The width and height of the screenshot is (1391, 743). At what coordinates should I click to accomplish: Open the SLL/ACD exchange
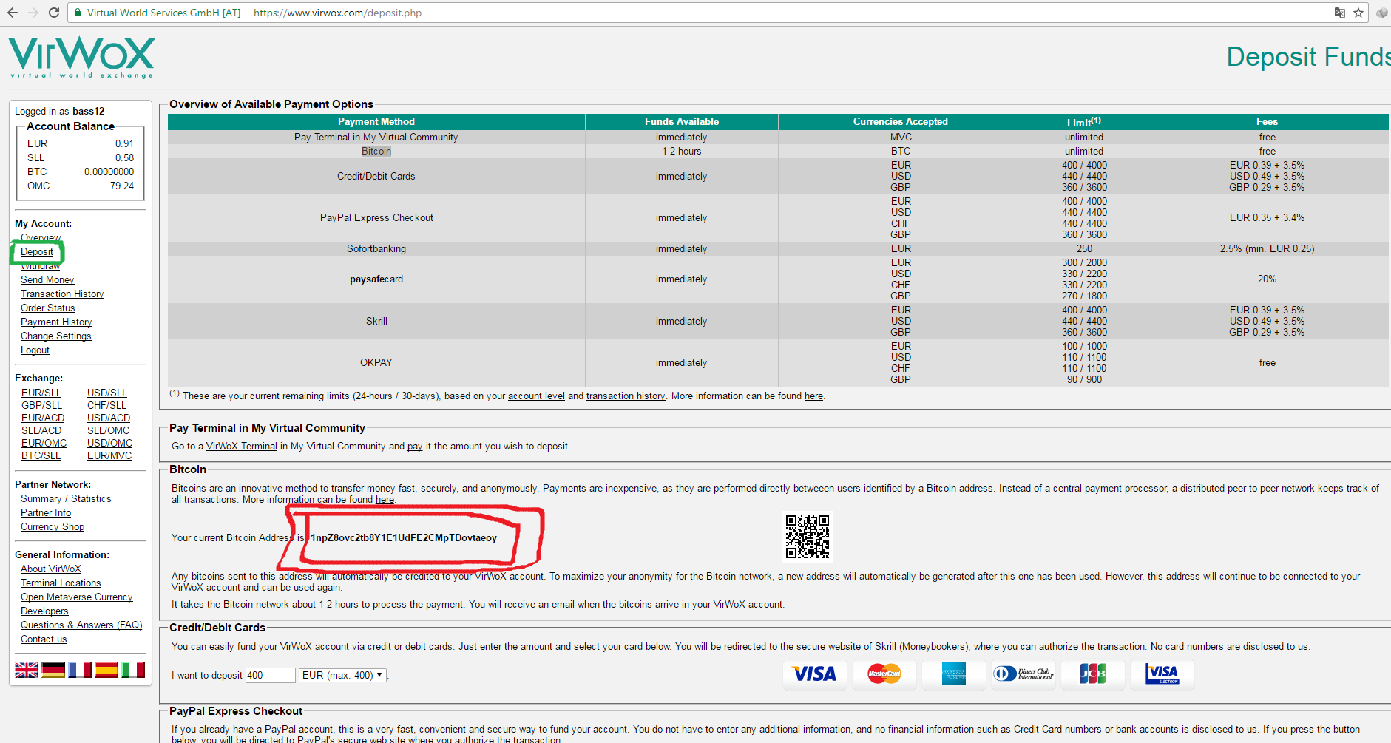click(x=41, y=430)
